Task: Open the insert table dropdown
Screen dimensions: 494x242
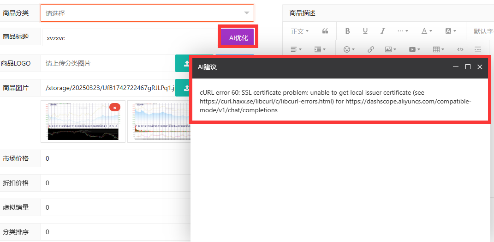Action: tap(438, 49)
